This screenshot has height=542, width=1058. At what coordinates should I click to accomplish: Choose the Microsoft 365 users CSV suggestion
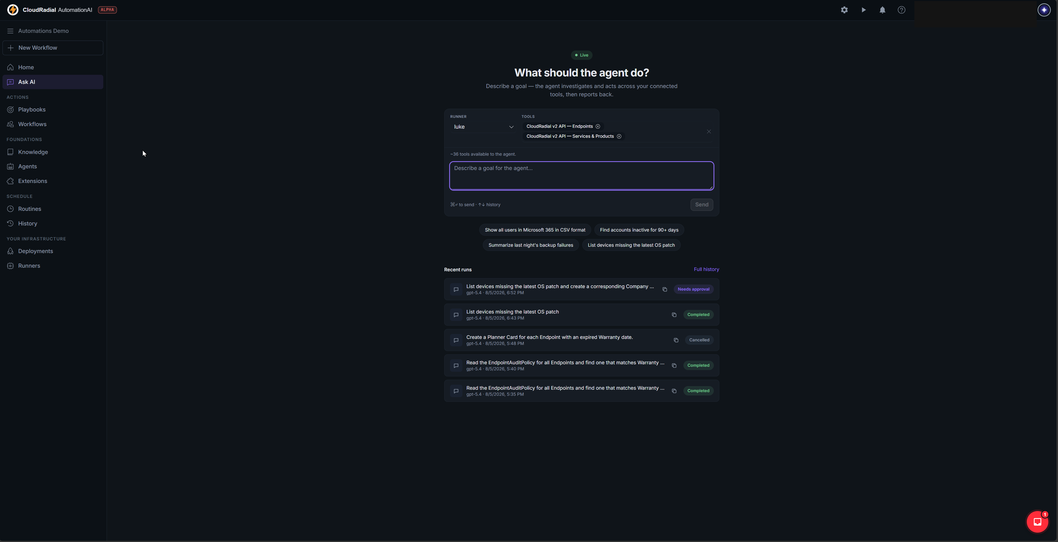point(535,230)
